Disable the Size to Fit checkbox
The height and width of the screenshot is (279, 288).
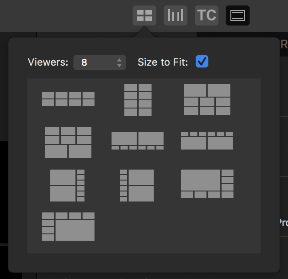click(202, 62)
